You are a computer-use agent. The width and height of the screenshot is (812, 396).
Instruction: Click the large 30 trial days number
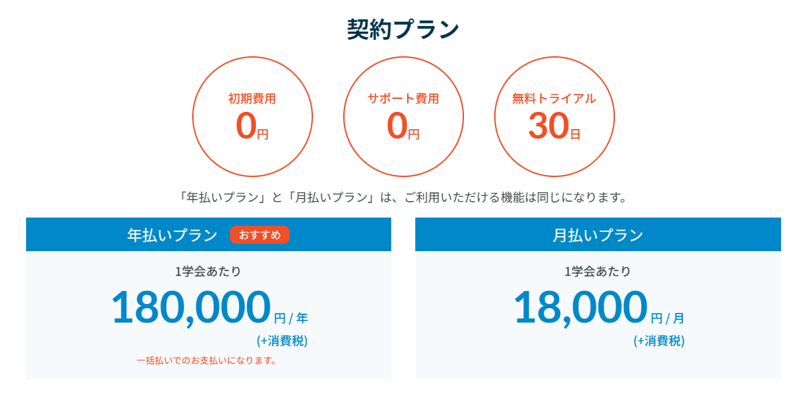548,126
